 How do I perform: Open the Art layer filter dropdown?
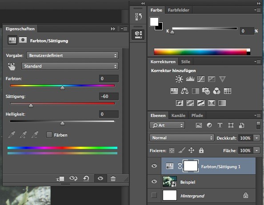click(x=167, y=125)
